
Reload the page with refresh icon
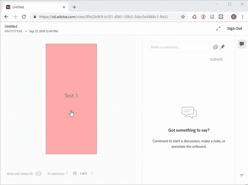pyautogui.click(x=24, y=17)
